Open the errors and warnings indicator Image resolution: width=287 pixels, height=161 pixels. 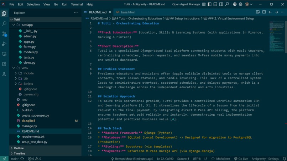coord(35,159)
